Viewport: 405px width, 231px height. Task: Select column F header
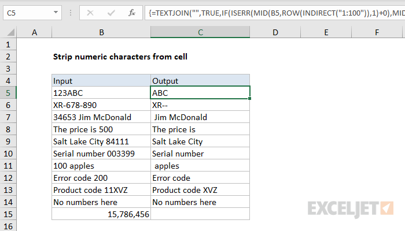click(377, 32)
